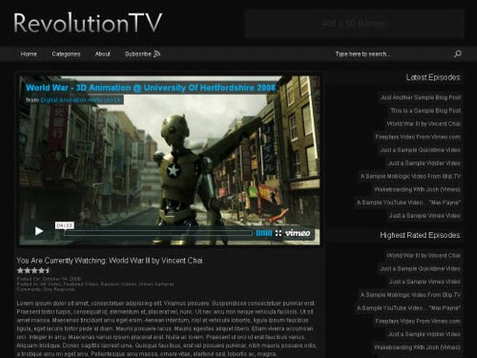This screenshot has width=477, height=358.
Task: Click the RSS feed icon beside Subscribe
Action: (157, 54)
